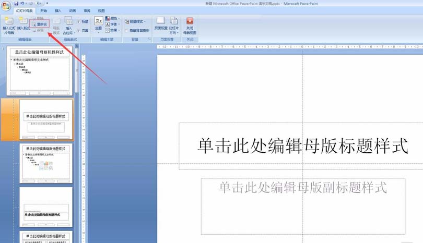Viewport: 423px width, 243px height.
Task: Switch to the 视图 ribbon tab
Action: 101,11
